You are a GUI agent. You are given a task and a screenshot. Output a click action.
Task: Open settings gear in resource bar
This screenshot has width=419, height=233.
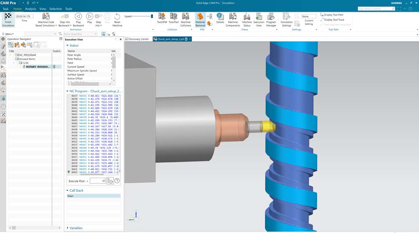click(x=3, y=39)
